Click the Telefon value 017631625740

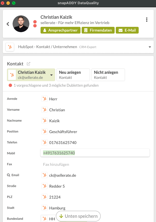point(63,143)
